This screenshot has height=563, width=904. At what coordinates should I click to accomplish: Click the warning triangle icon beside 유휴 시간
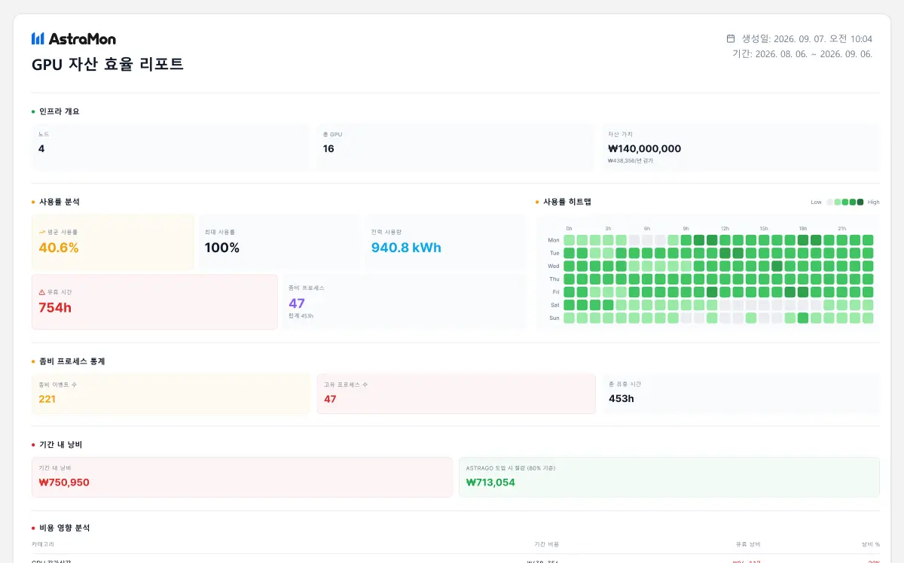(x=42, y=292)
